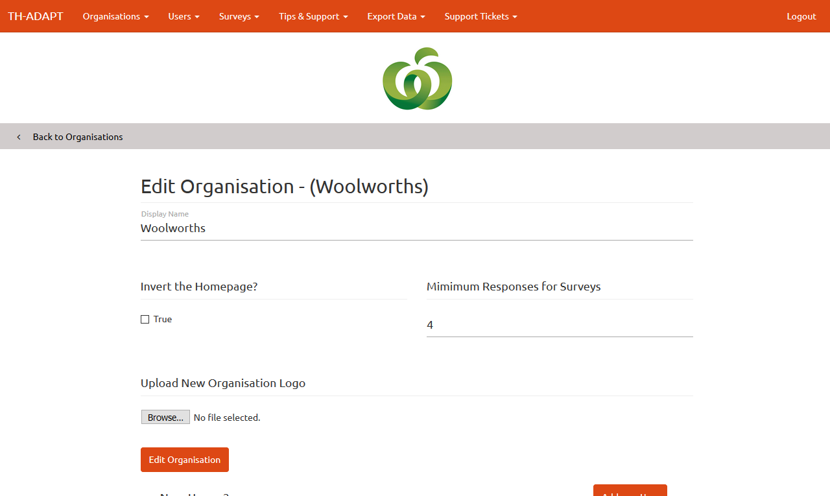This screenshot has height=496, width=830.
Task: Submit with the Edit Organisation button
Action: pyautogui.click(x=185, y=460)
